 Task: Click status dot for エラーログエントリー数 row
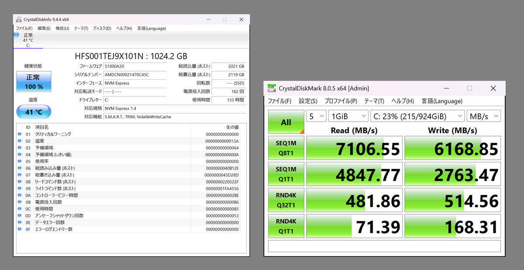point(19,229)
